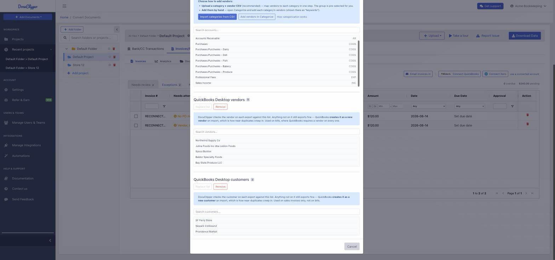This screenshot has height=260, width=555.
Task: Select the Sysco Boston vendor row
Action: (276, 152)
